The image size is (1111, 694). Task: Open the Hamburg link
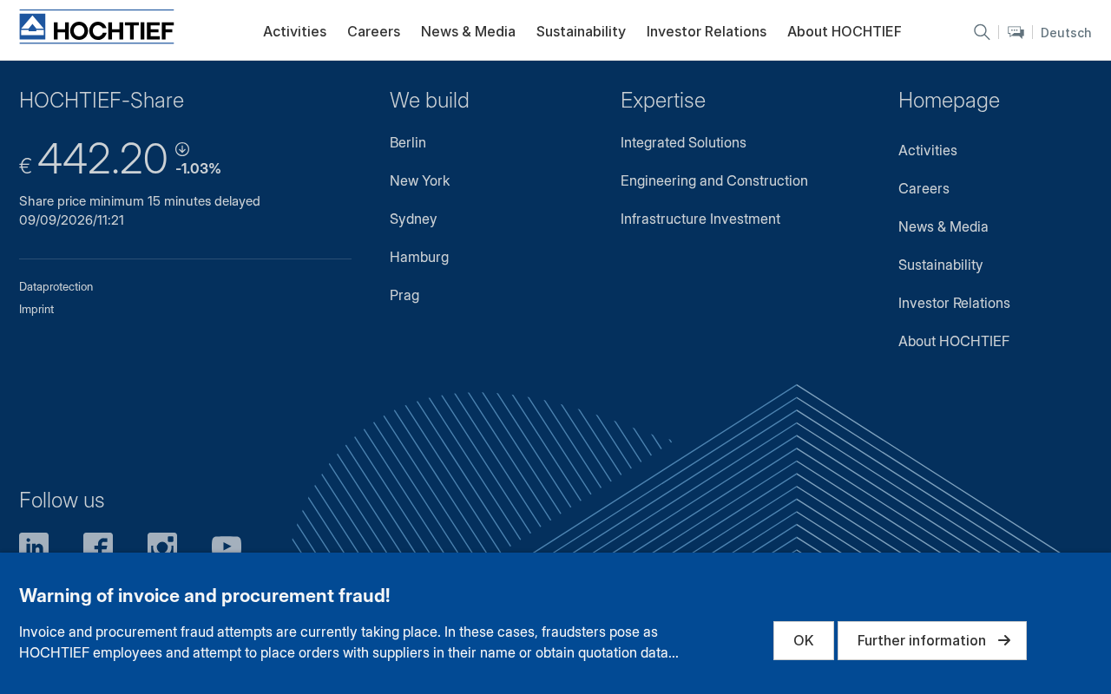click(x=419, y=258)
